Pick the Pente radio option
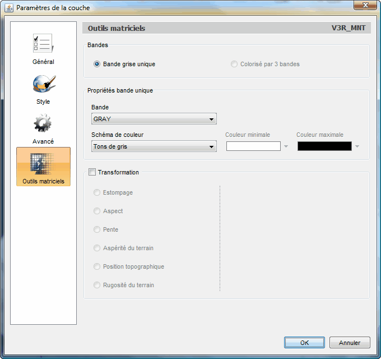The width and height of the screenshot is (381, 359). click(x=97, y=229)
